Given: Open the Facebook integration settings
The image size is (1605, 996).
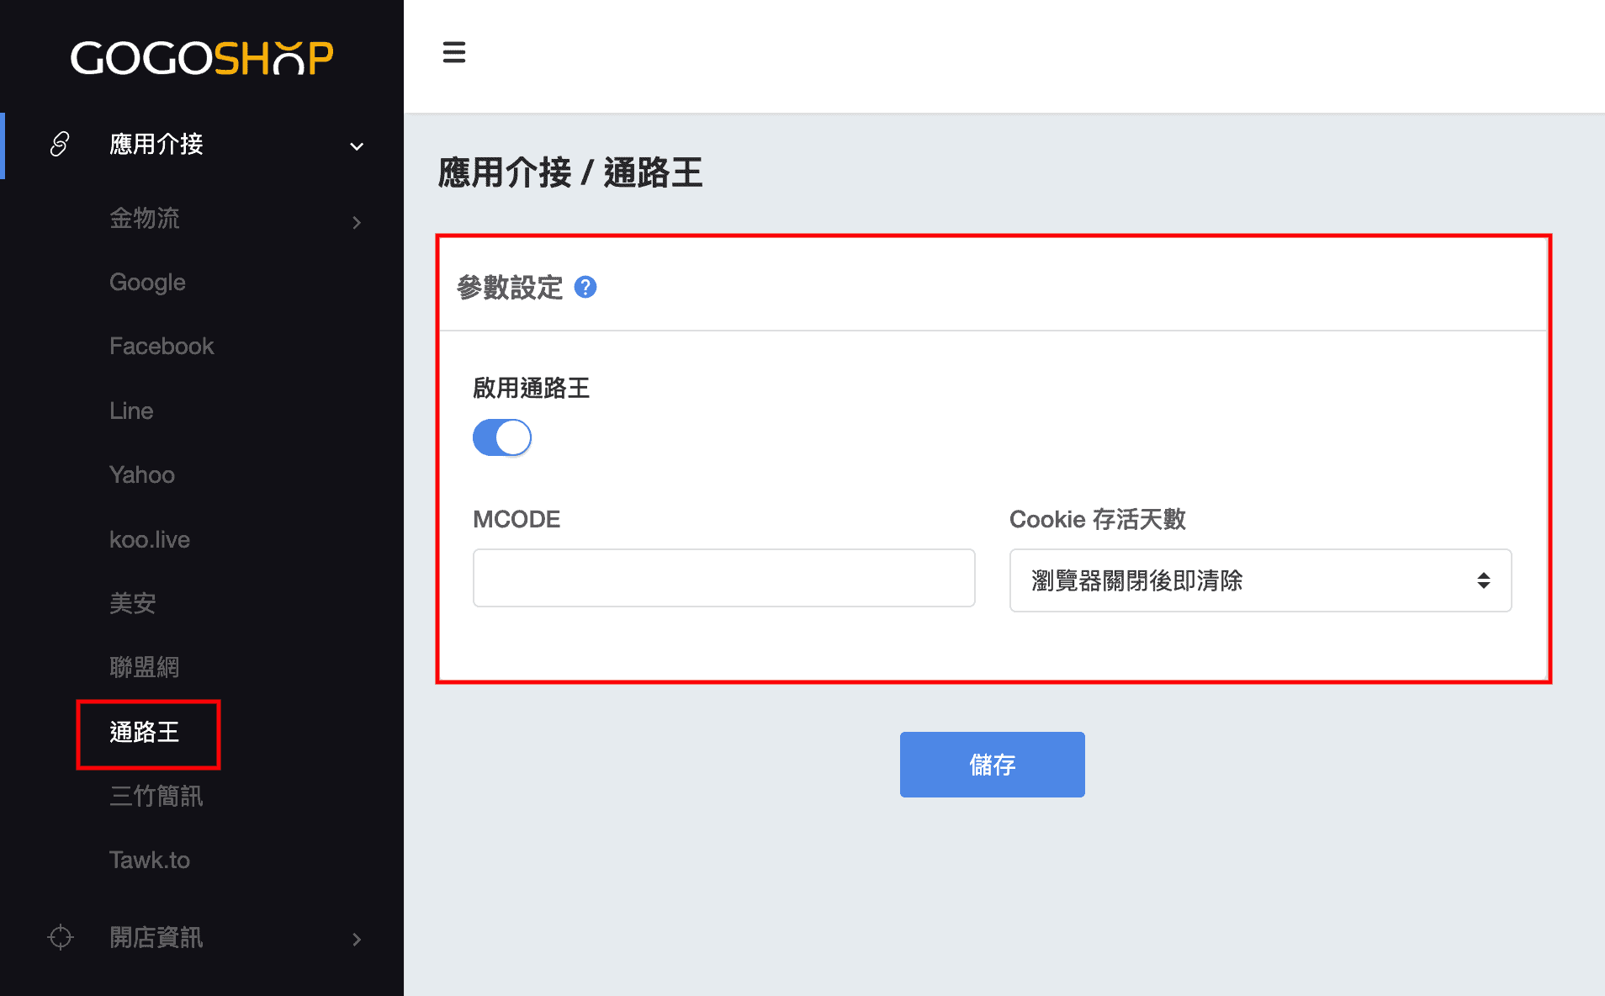Looking at the screenshot, I should point(162,345).
